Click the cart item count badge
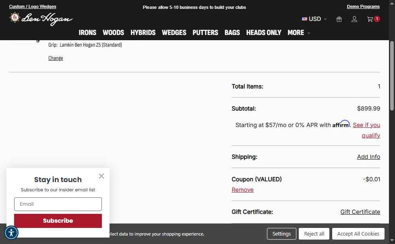 coord(377,19)
